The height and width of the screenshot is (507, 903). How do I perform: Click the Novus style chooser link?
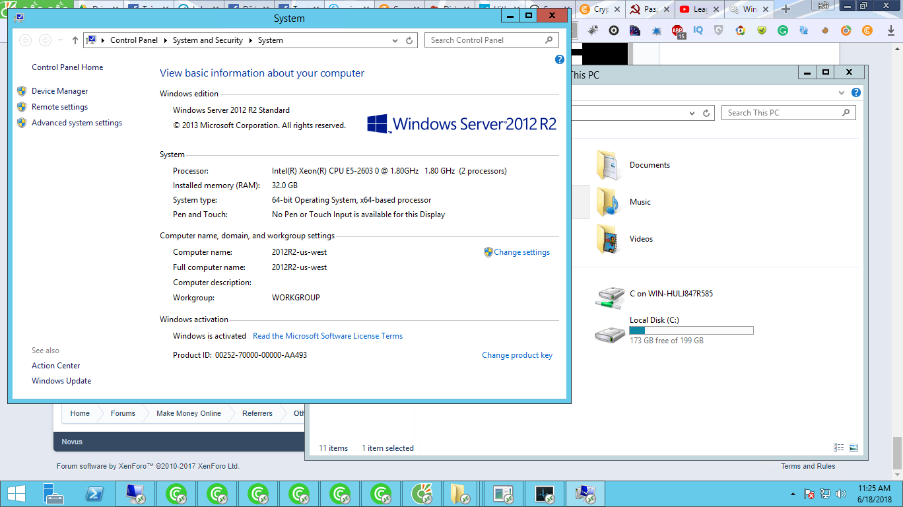(72, 442)
